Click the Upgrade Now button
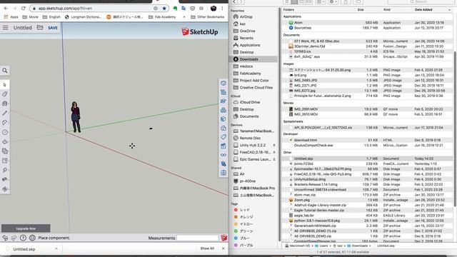457x257 pixels. click(26, 228)
